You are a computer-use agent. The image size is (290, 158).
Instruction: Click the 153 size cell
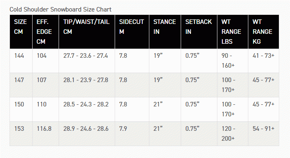21,134
